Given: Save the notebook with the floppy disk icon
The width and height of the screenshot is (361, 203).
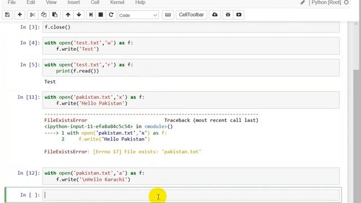Looking at the screenshot, I should [7, 15].
